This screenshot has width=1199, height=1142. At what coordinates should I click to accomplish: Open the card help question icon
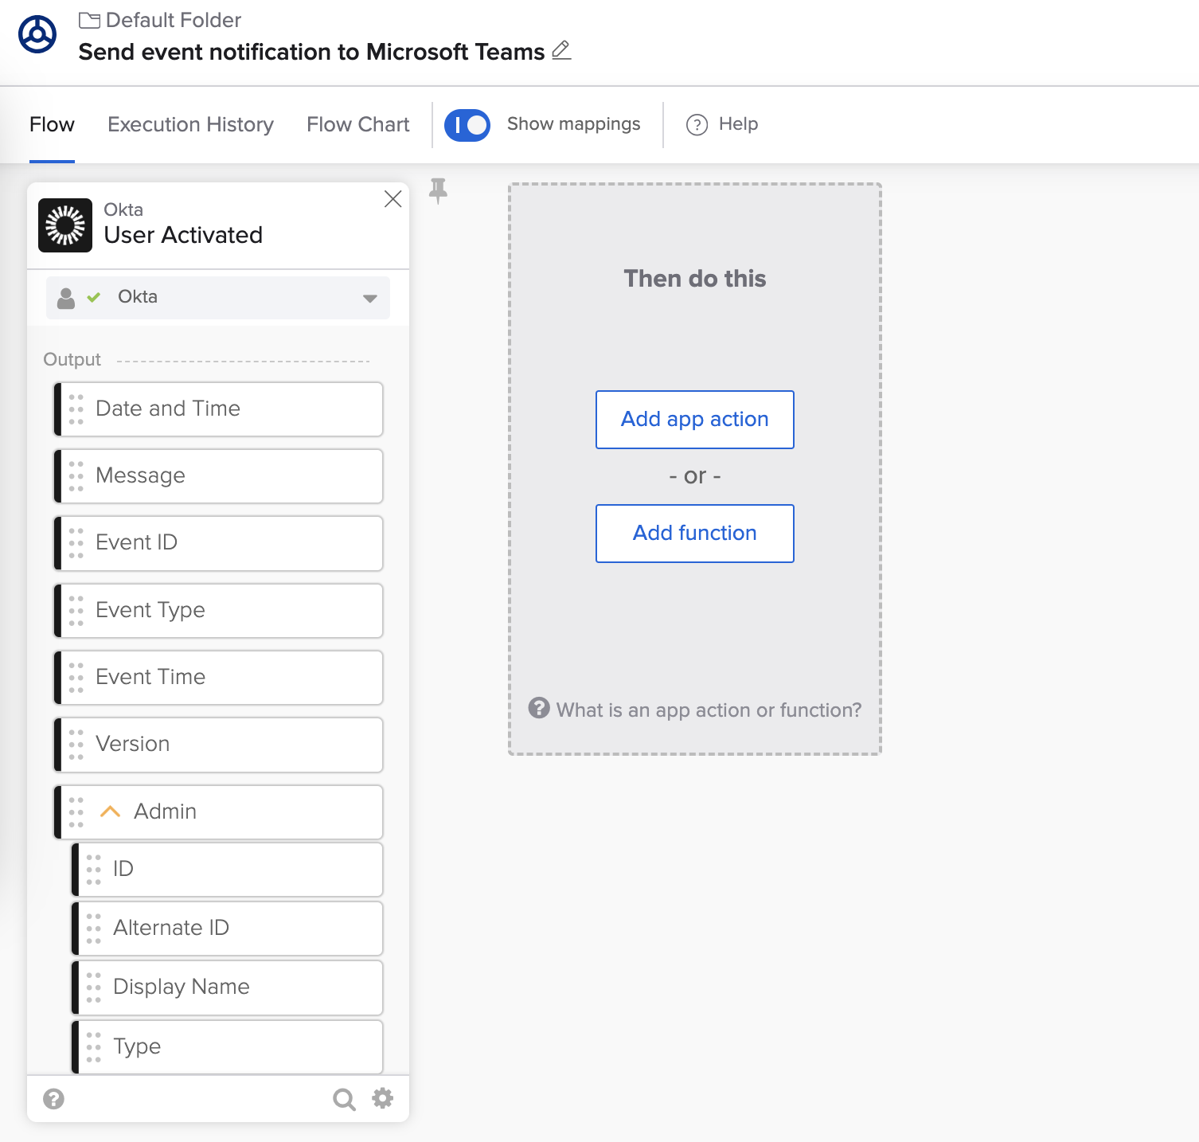54,1099
